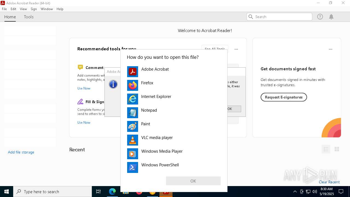Open more options for Recommended tools
Image resolution: width=350 pixels, height=197 pixels.
(236, 49)
